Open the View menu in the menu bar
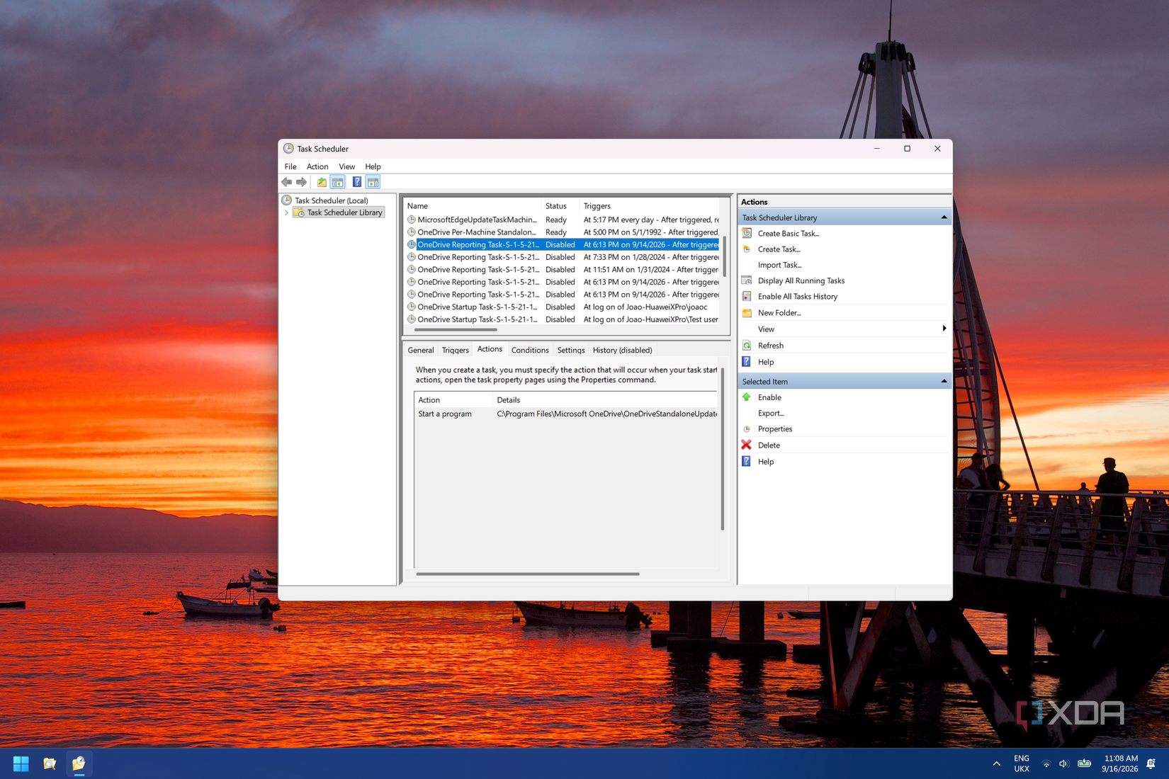This screenshot has width=1169, height=779. click(346, 166)
